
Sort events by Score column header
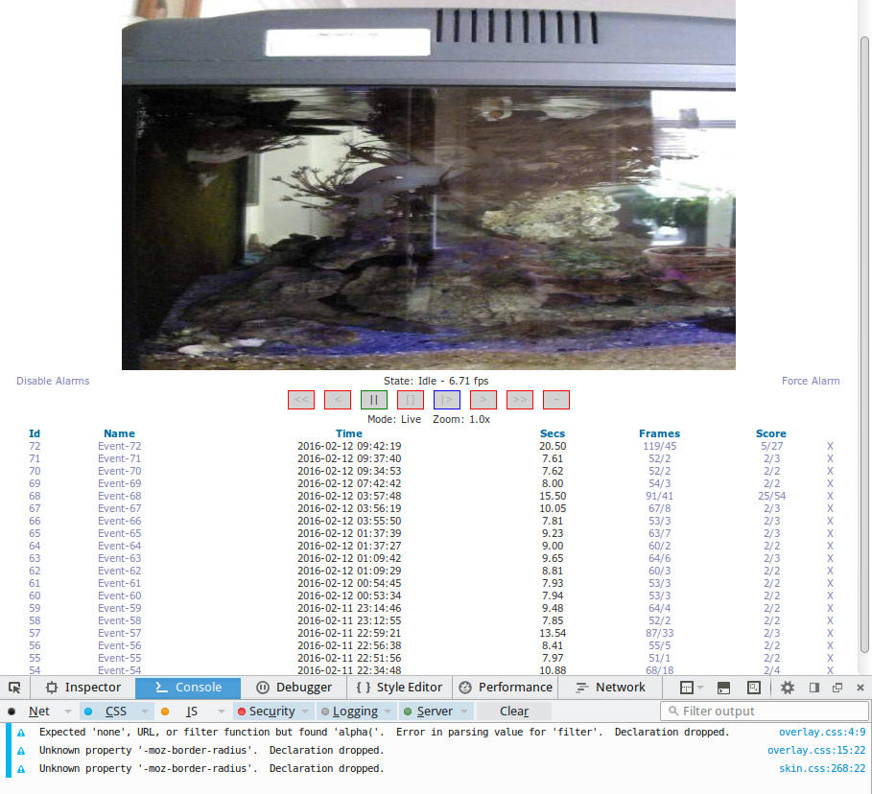tap(770, 433)
